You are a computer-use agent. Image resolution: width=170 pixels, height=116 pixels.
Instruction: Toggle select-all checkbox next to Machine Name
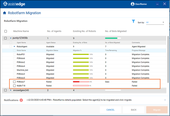tap(6, 31)
